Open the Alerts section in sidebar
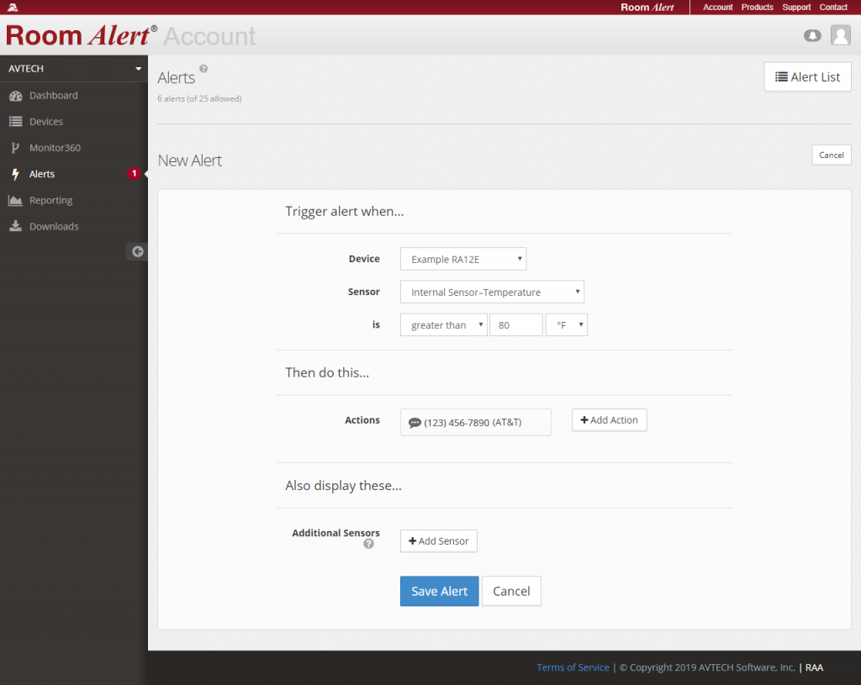 pos(42,174)
